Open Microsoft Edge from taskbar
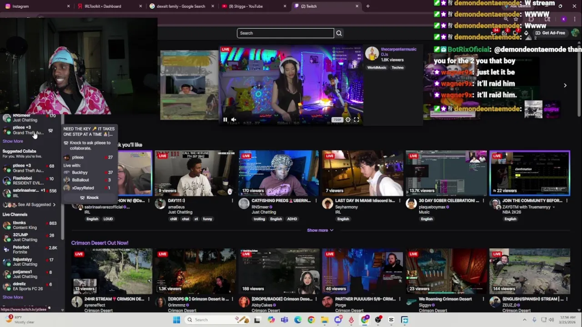This screenshot has height=327, width=582. [x=298, y=320]
